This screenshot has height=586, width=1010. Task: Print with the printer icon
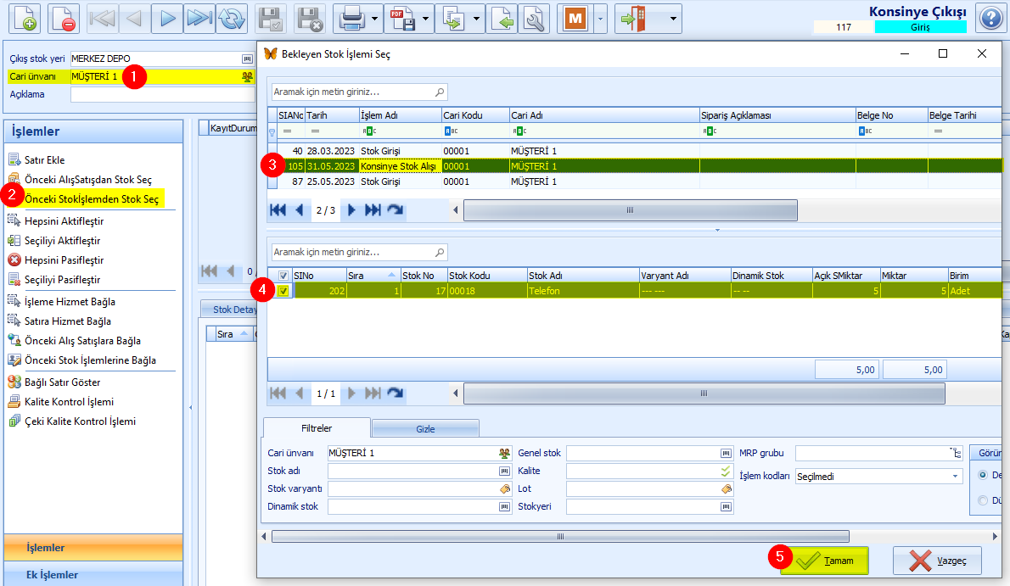(351, 18)
